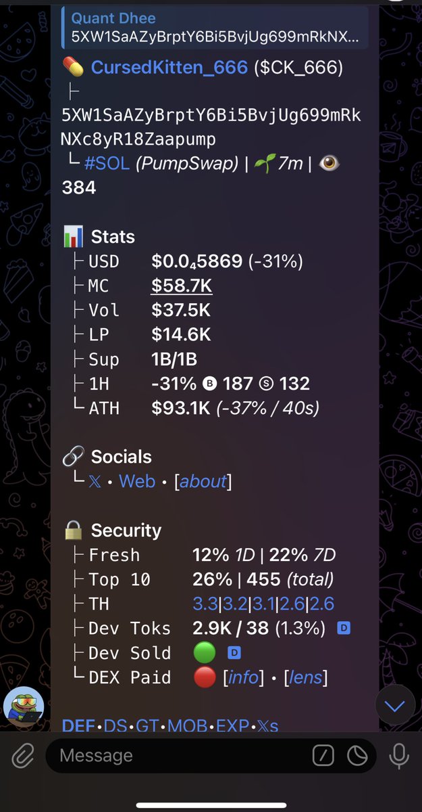This screenshot has height=812, width=422.
Task: Open the [lens] link
Action: [x=305, y=677]
